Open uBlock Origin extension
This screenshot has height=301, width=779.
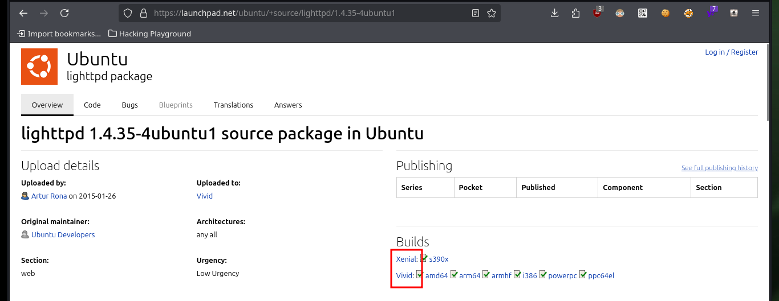point(597,13)
